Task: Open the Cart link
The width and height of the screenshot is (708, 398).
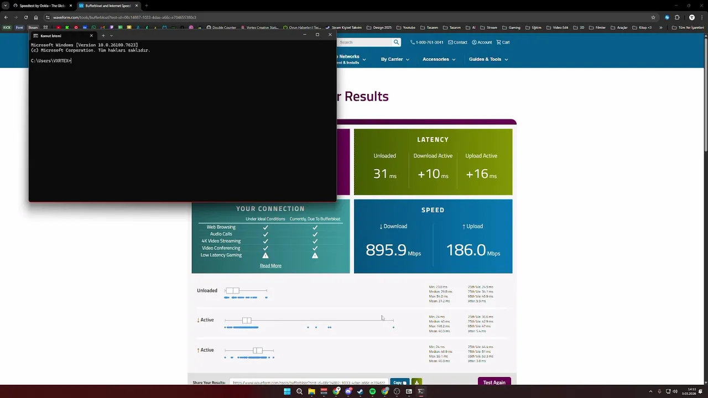Action: [x=503, y=42]
